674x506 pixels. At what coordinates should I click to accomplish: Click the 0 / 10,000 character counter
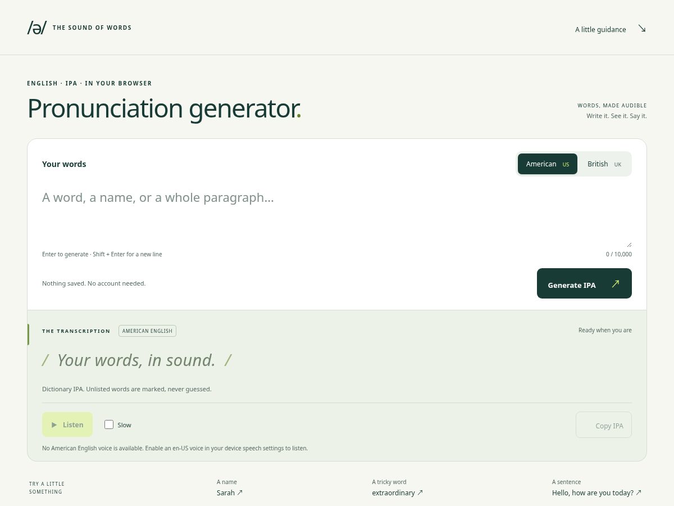(x=618, y=254)
